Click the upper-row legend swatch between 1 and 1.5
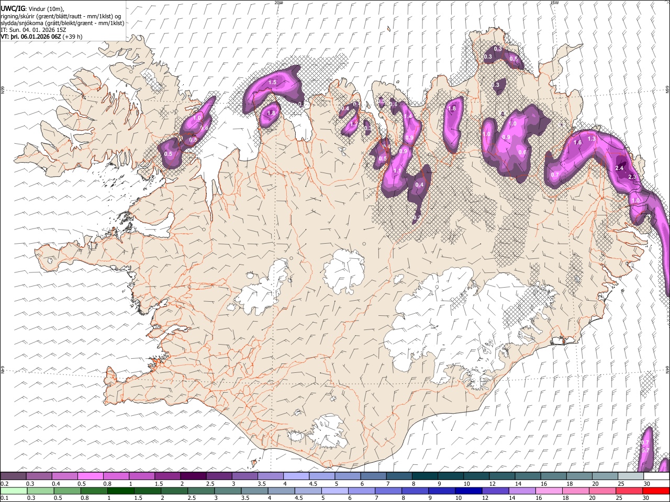670x502 pixels. pyautogui.click(x=141, y=476)
